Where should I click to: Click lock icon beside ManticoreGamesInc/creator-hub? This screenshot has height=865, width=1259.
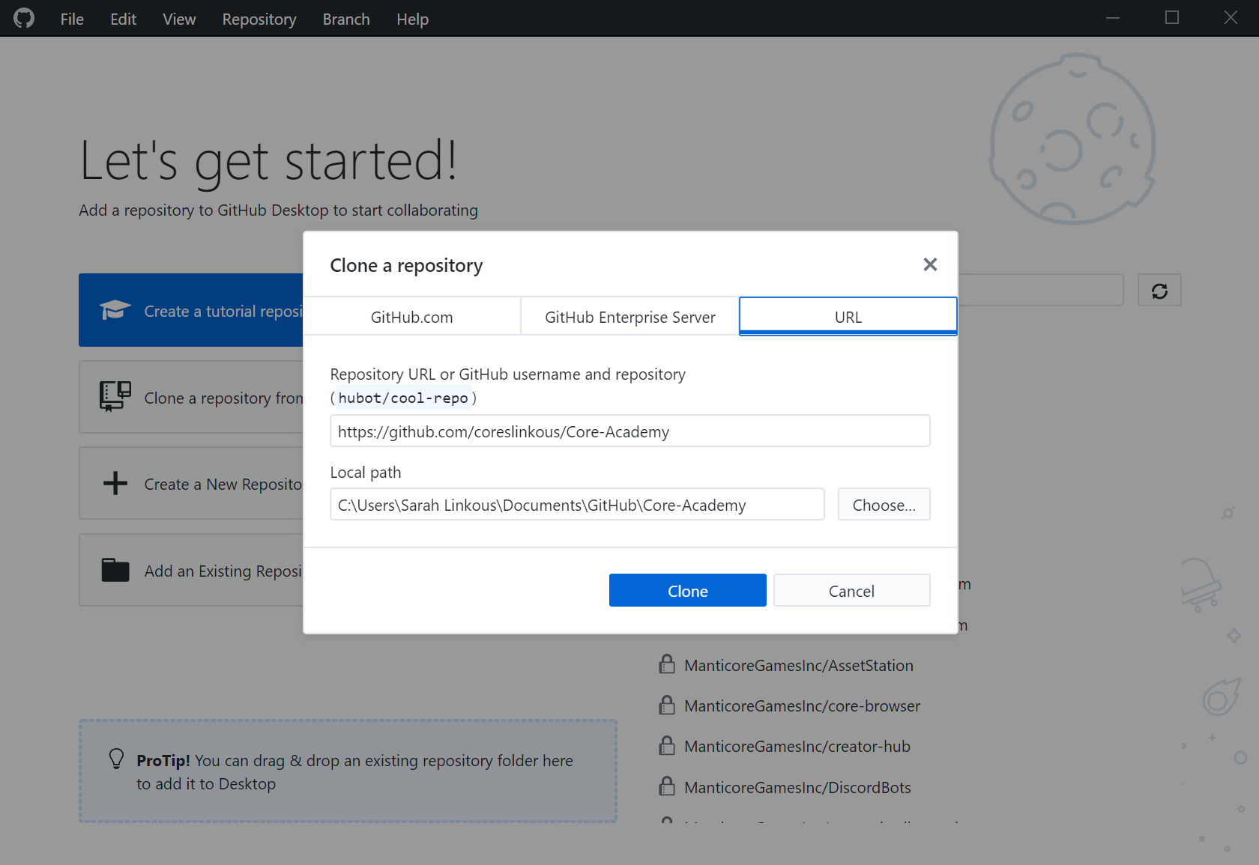click(x=667, y=745)
